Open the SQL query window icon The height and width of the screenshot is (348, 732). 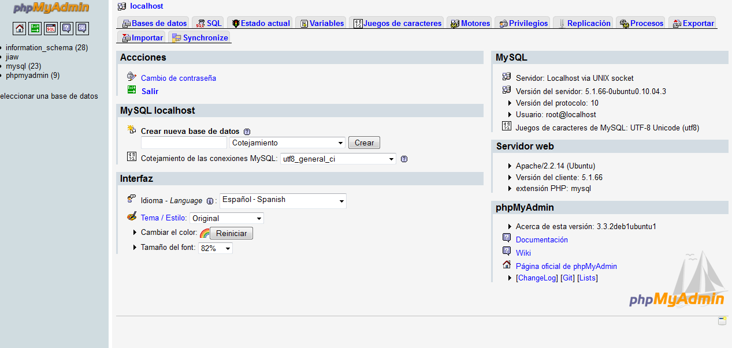click(x=51, y=28)
